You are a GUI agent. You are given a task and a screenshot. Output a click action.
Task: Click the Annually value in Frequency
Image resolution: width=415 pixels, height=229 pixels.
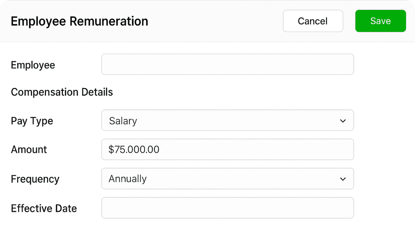(128, 179)
